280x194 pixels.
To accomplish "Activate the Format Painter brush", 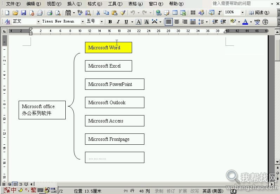I will pyautogui.click(x=123, y=13).
